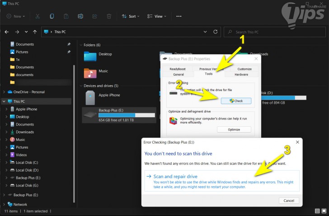Switch to the ReadyBoost tab
Image resolution: width=329 pixels, height=216 pixels.
(x=178, y=69)
